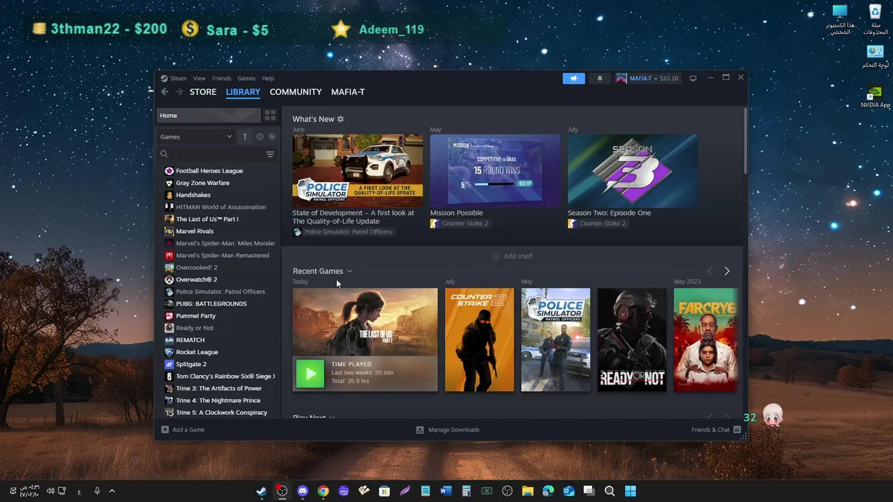893x502 pixels.
Task: Expand the Play Next shelf dropdown
Action: [x=332, y=417]
